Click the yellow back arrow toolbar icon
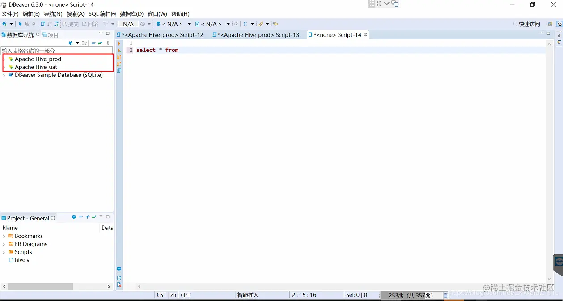This screenshot has width=563, height=301. pyautogui.click(x=275, y=24)
